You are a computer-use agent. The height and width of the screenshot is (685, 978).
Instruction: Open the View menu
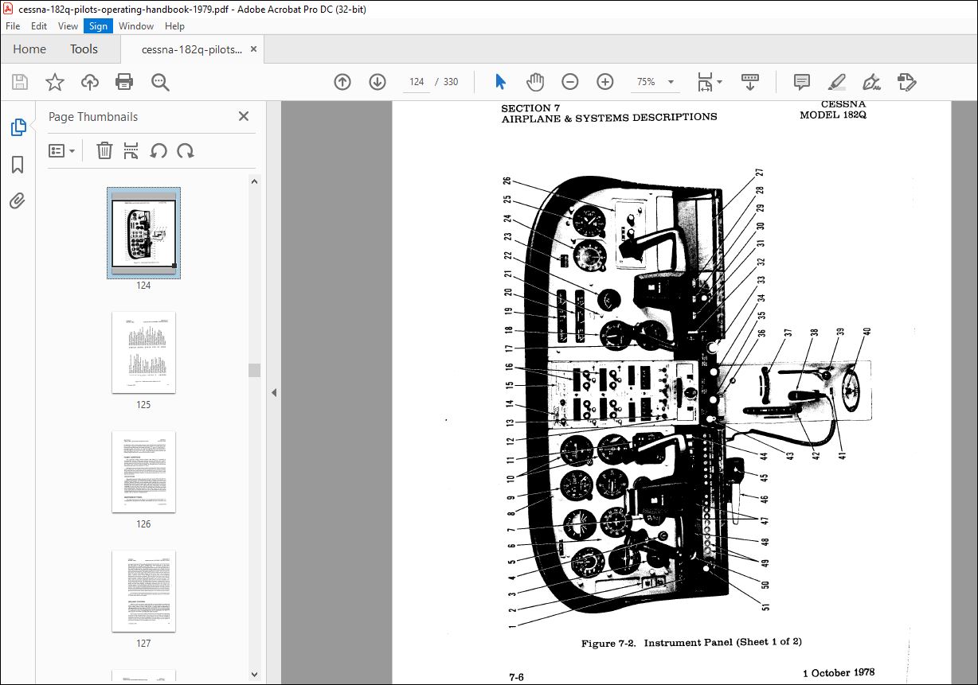pyautogui.click(x=68, y=26)
